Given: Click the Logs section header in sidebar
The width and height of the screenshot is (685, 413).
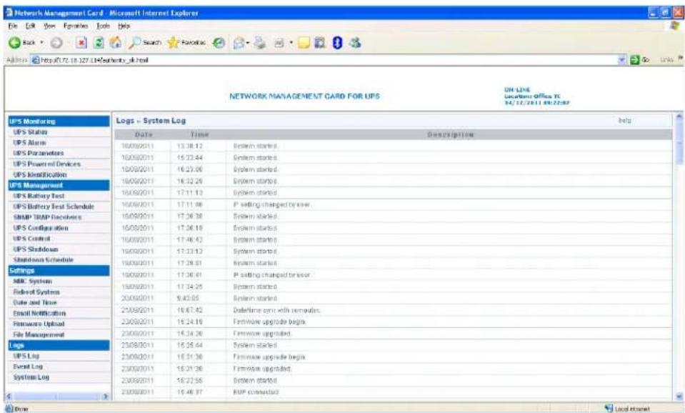Looking at the screenshot, I should click(x=59, y=345).
